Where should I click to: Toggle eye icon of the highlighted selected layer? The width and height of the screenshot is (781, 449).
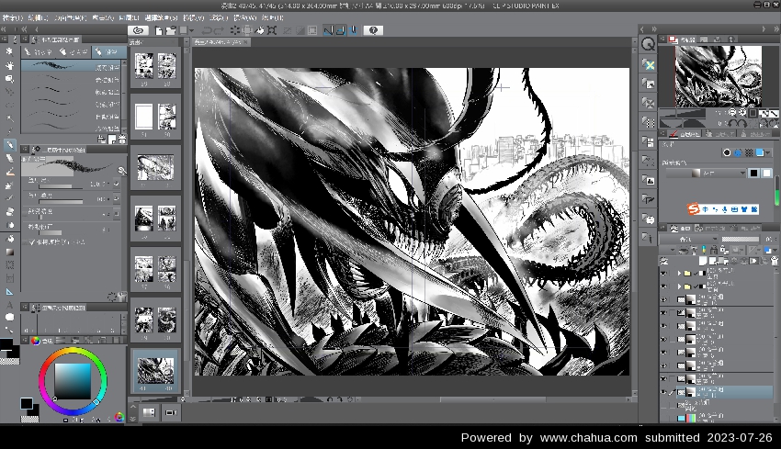(663, 392)
